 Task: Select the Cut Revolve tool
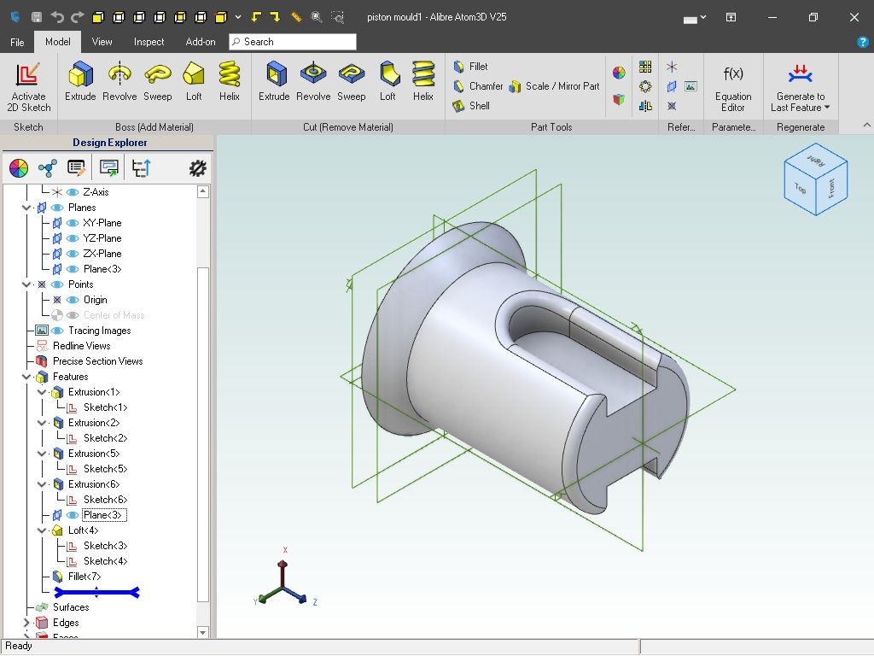[x=313, y=81]
